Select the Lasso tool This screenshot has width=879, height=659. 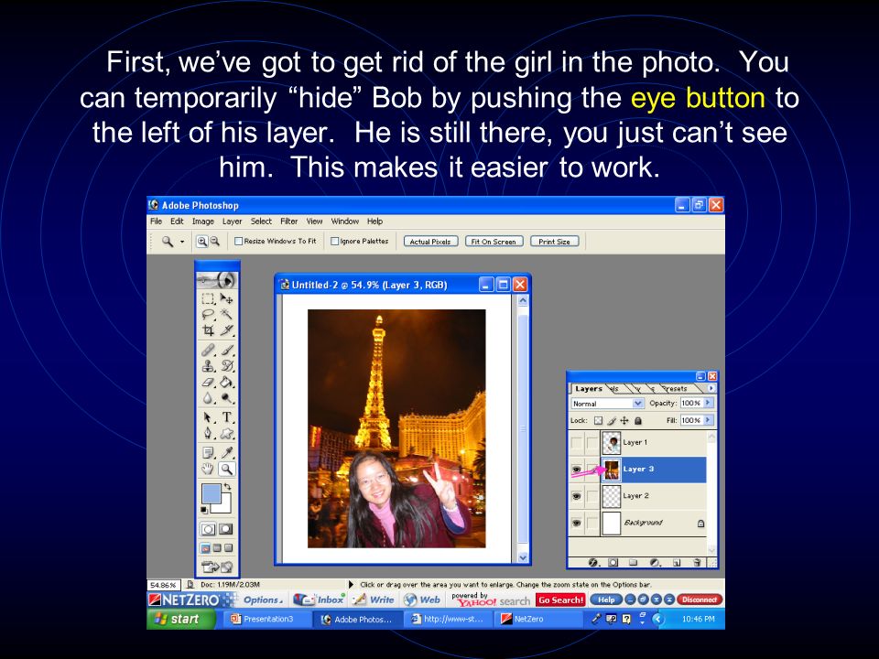208,314
